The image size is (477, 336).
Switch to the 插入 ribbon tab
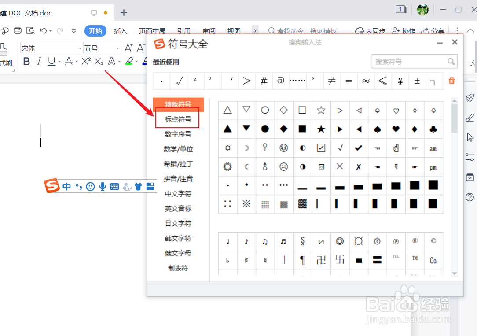[121, 31]
